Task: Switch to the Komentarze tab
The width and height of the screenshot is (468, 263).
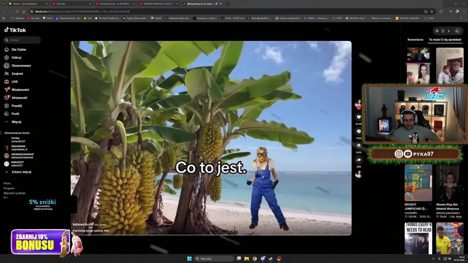Action: pos(415,39)
